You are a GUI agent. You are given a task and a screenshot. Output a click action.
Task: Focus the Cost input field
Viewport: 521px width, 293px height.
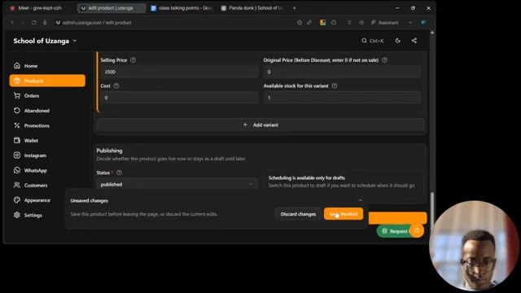pyautogui.click(x=179, y=98)
